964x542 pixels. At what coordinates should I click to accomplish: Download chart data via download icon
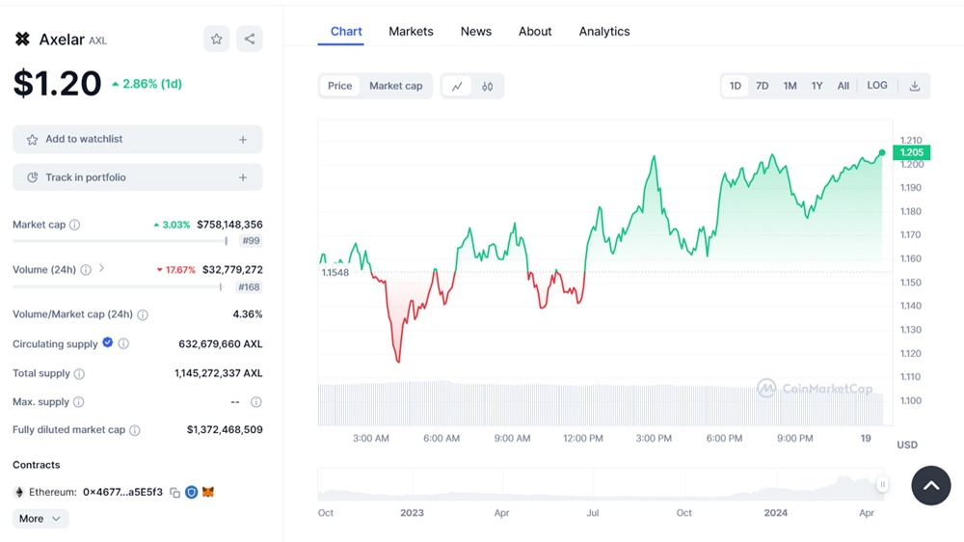[x=914, y=86]
